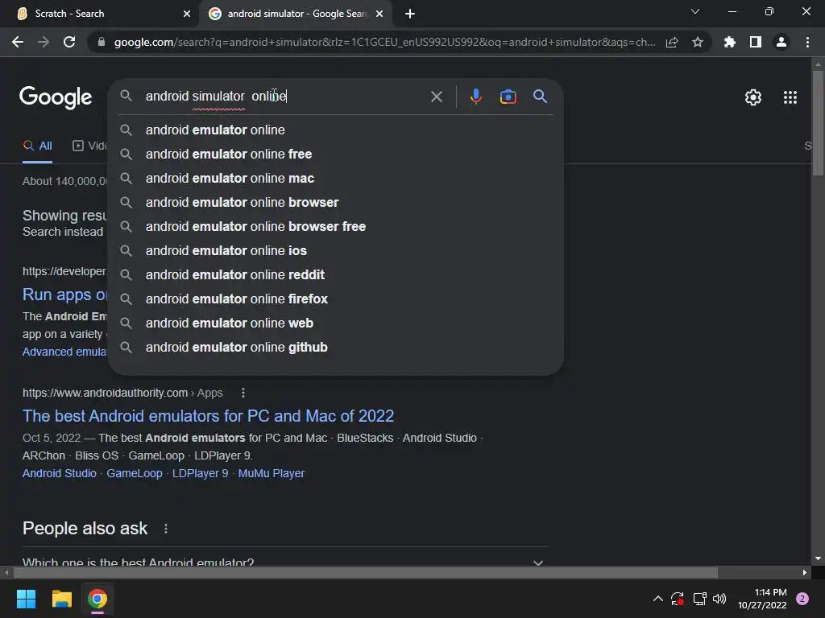825x618 pixels.
Task: Open the taskbar clock and date
Action: (762, 599)
